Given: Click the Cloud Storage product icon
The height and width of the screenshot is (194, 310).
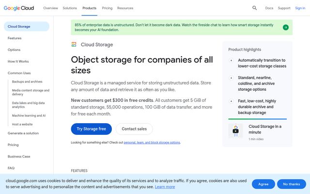Looking at the screenshot, I should coord(74,44).
